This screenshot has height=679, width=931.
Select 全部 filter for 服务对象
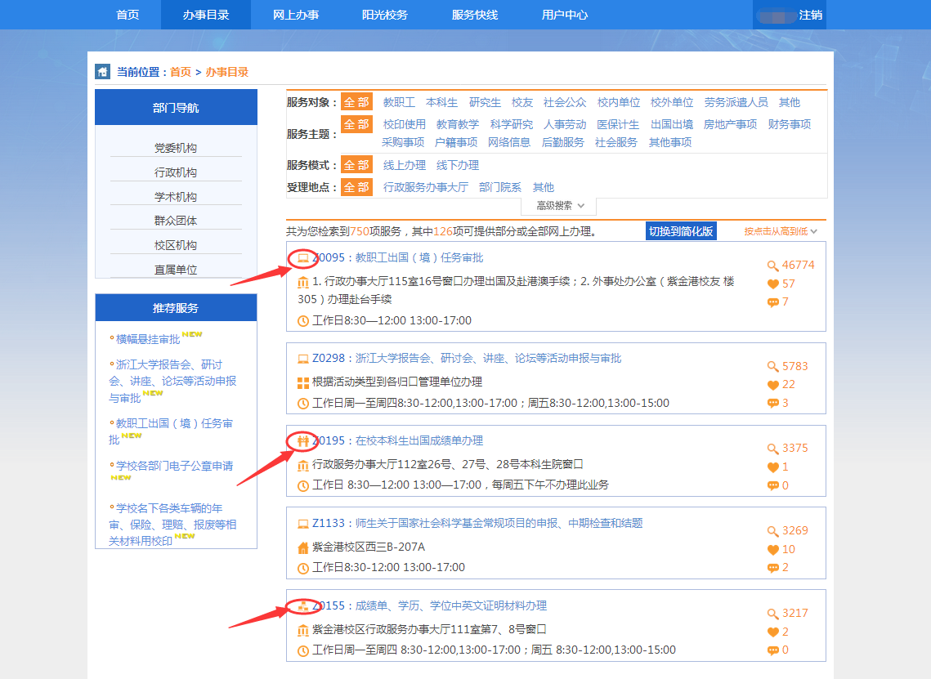356,102
